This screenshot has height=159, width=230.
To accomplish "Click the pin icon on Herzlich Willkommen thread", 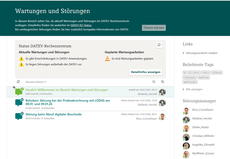I will pos(14,87).
